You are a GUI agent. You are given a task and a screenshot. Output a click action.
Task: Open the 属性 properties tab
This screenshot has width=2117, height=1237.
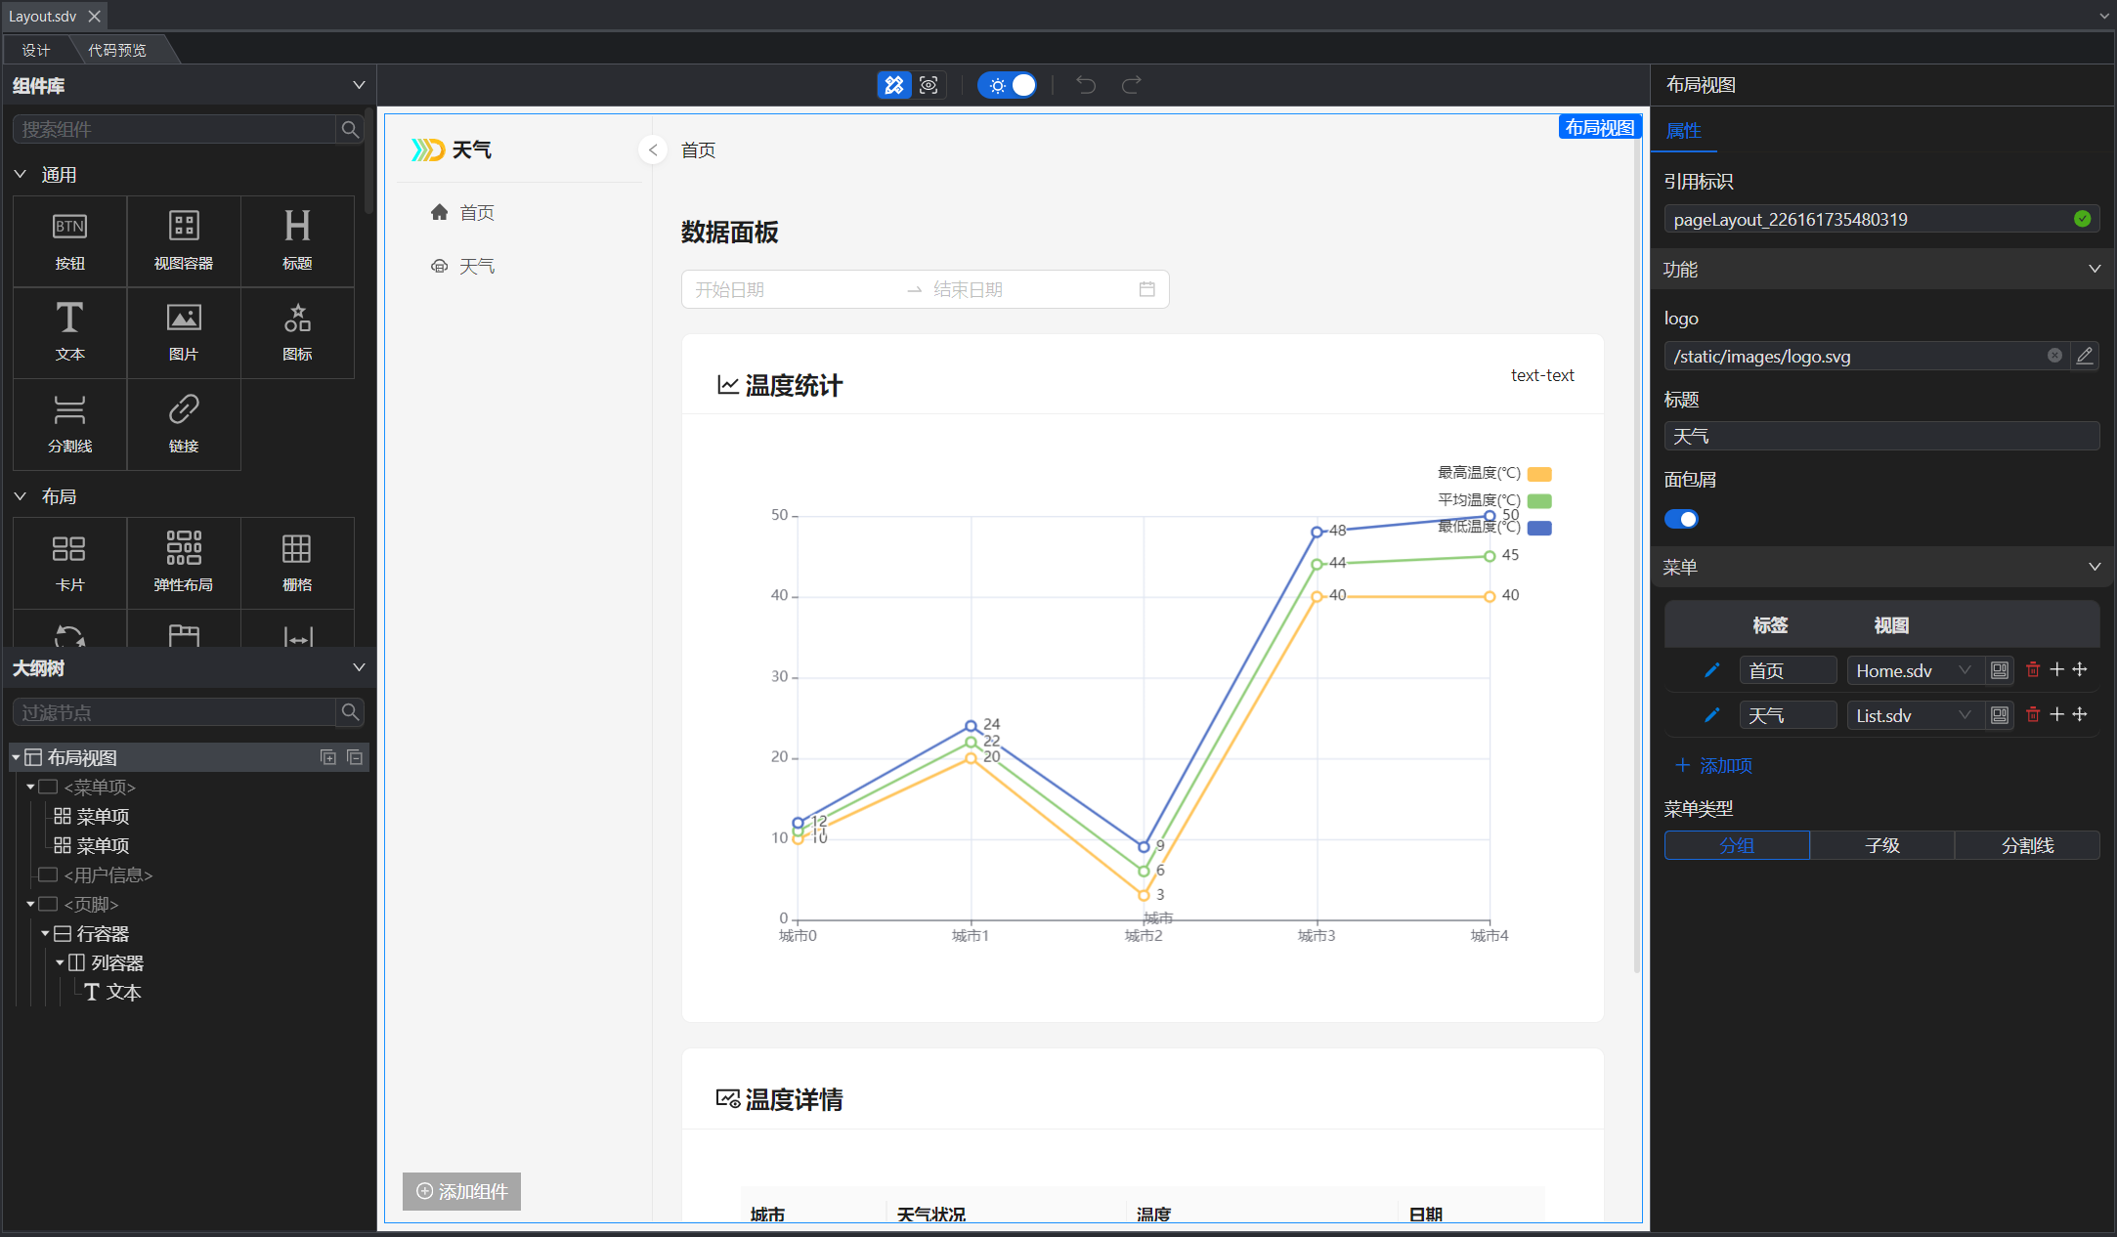(1683, 130)
